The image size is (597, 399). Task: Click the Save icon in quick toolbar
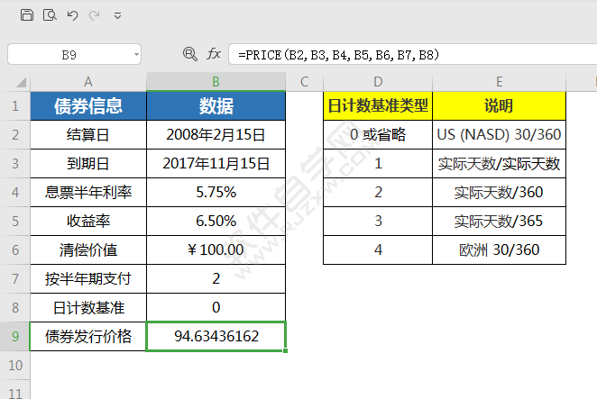pos(27,15)
